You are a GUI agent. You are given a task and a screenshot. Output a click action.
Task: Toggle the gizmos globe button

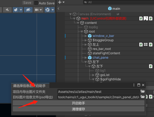[x=48, y=10]
